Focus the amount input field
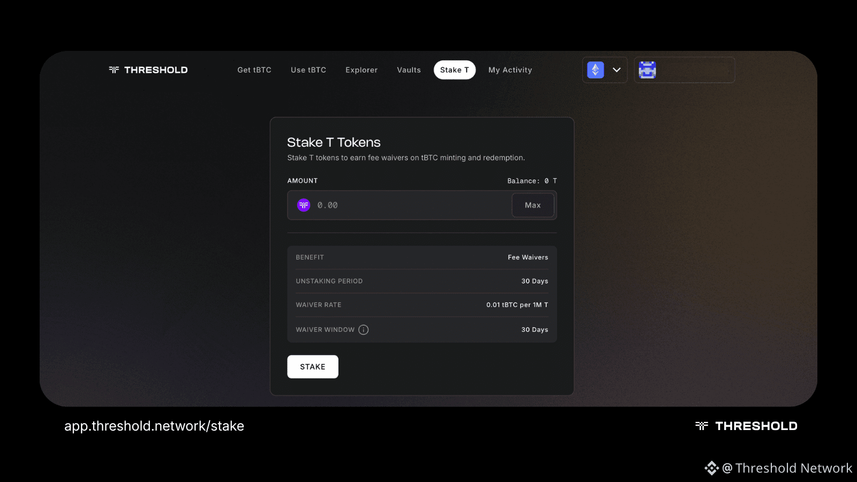The image size is (857, 482). pyautogui.click(x=422, y=205)
